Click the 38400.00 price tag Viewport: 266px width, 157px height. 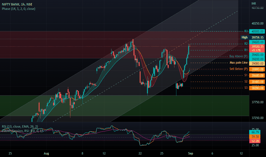click(257, 82)
